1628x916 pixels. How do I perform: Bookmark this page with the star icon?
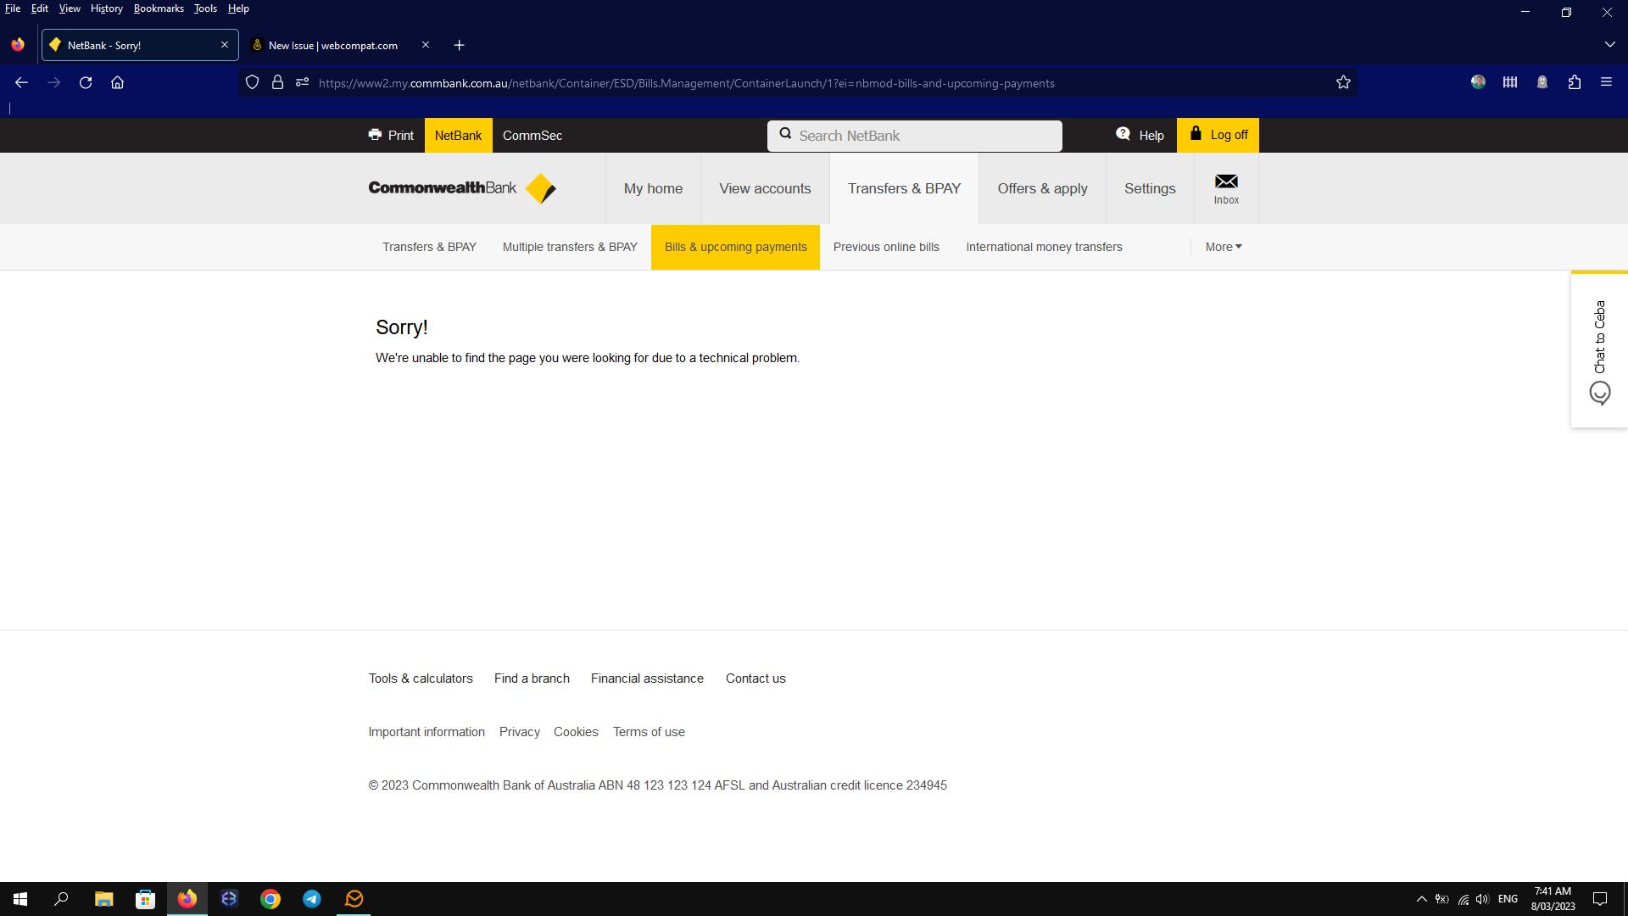(1342, 82)
